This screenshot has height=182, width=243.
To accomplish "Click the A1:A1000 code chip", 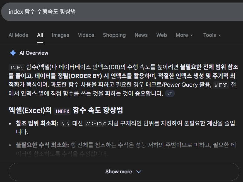I will [x=96, y=124].
